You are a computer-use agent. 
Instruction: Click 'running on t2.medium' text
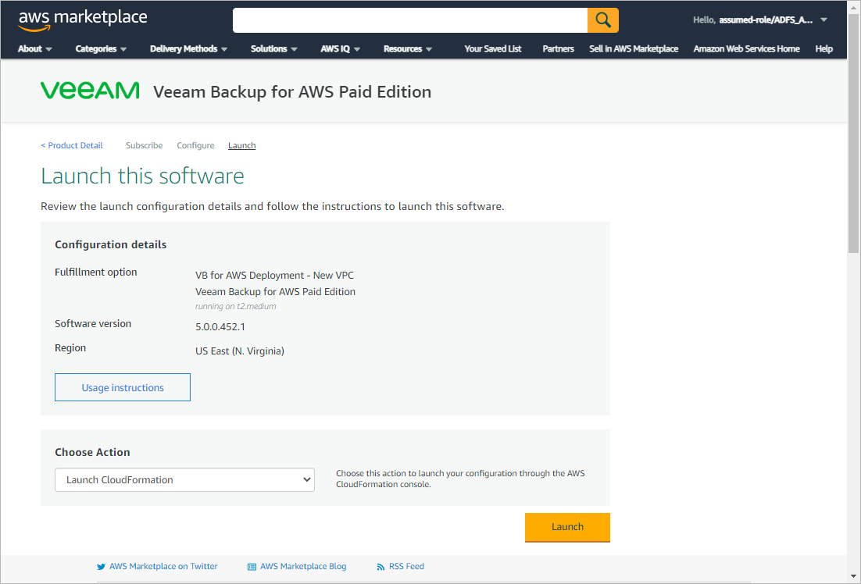tap(236, 306)
